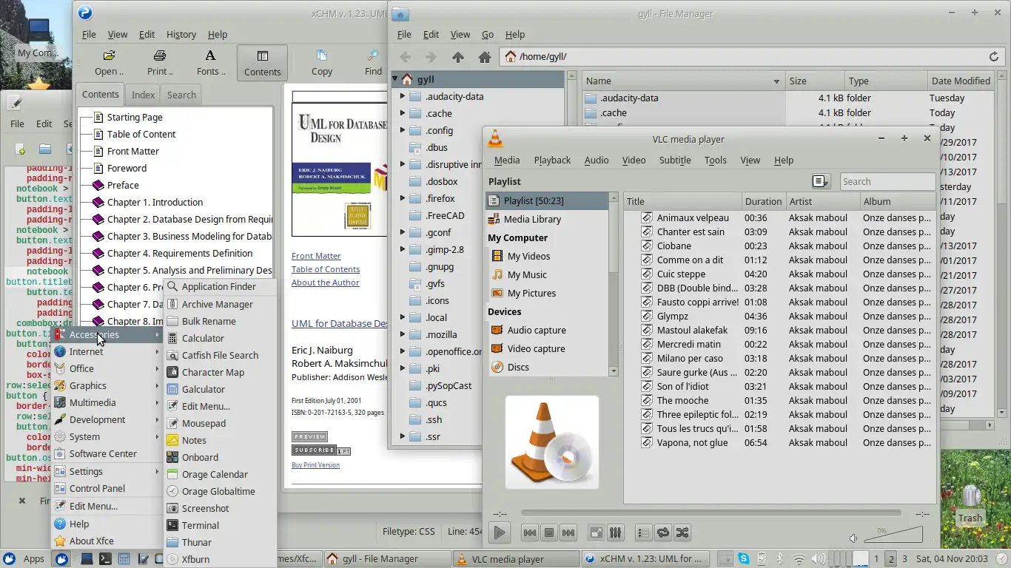Open the VLC playlist view mode dropdown
1011x568 pixels.
point(821,181)
